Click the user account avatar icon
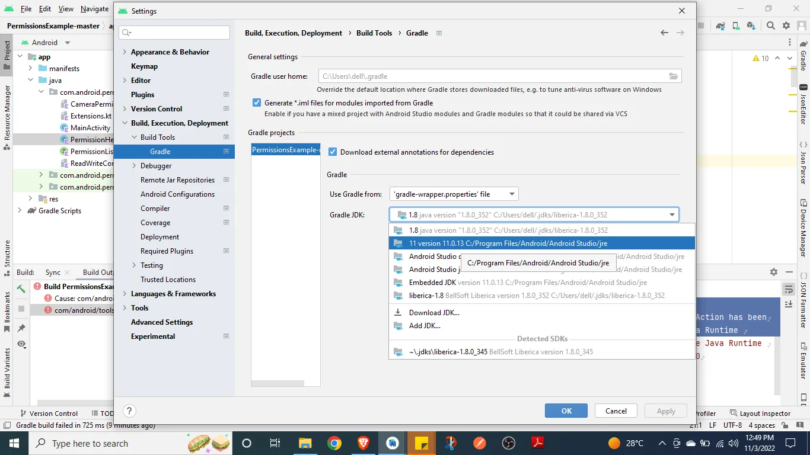The image size is (810, 455). [x=801, y=26]
